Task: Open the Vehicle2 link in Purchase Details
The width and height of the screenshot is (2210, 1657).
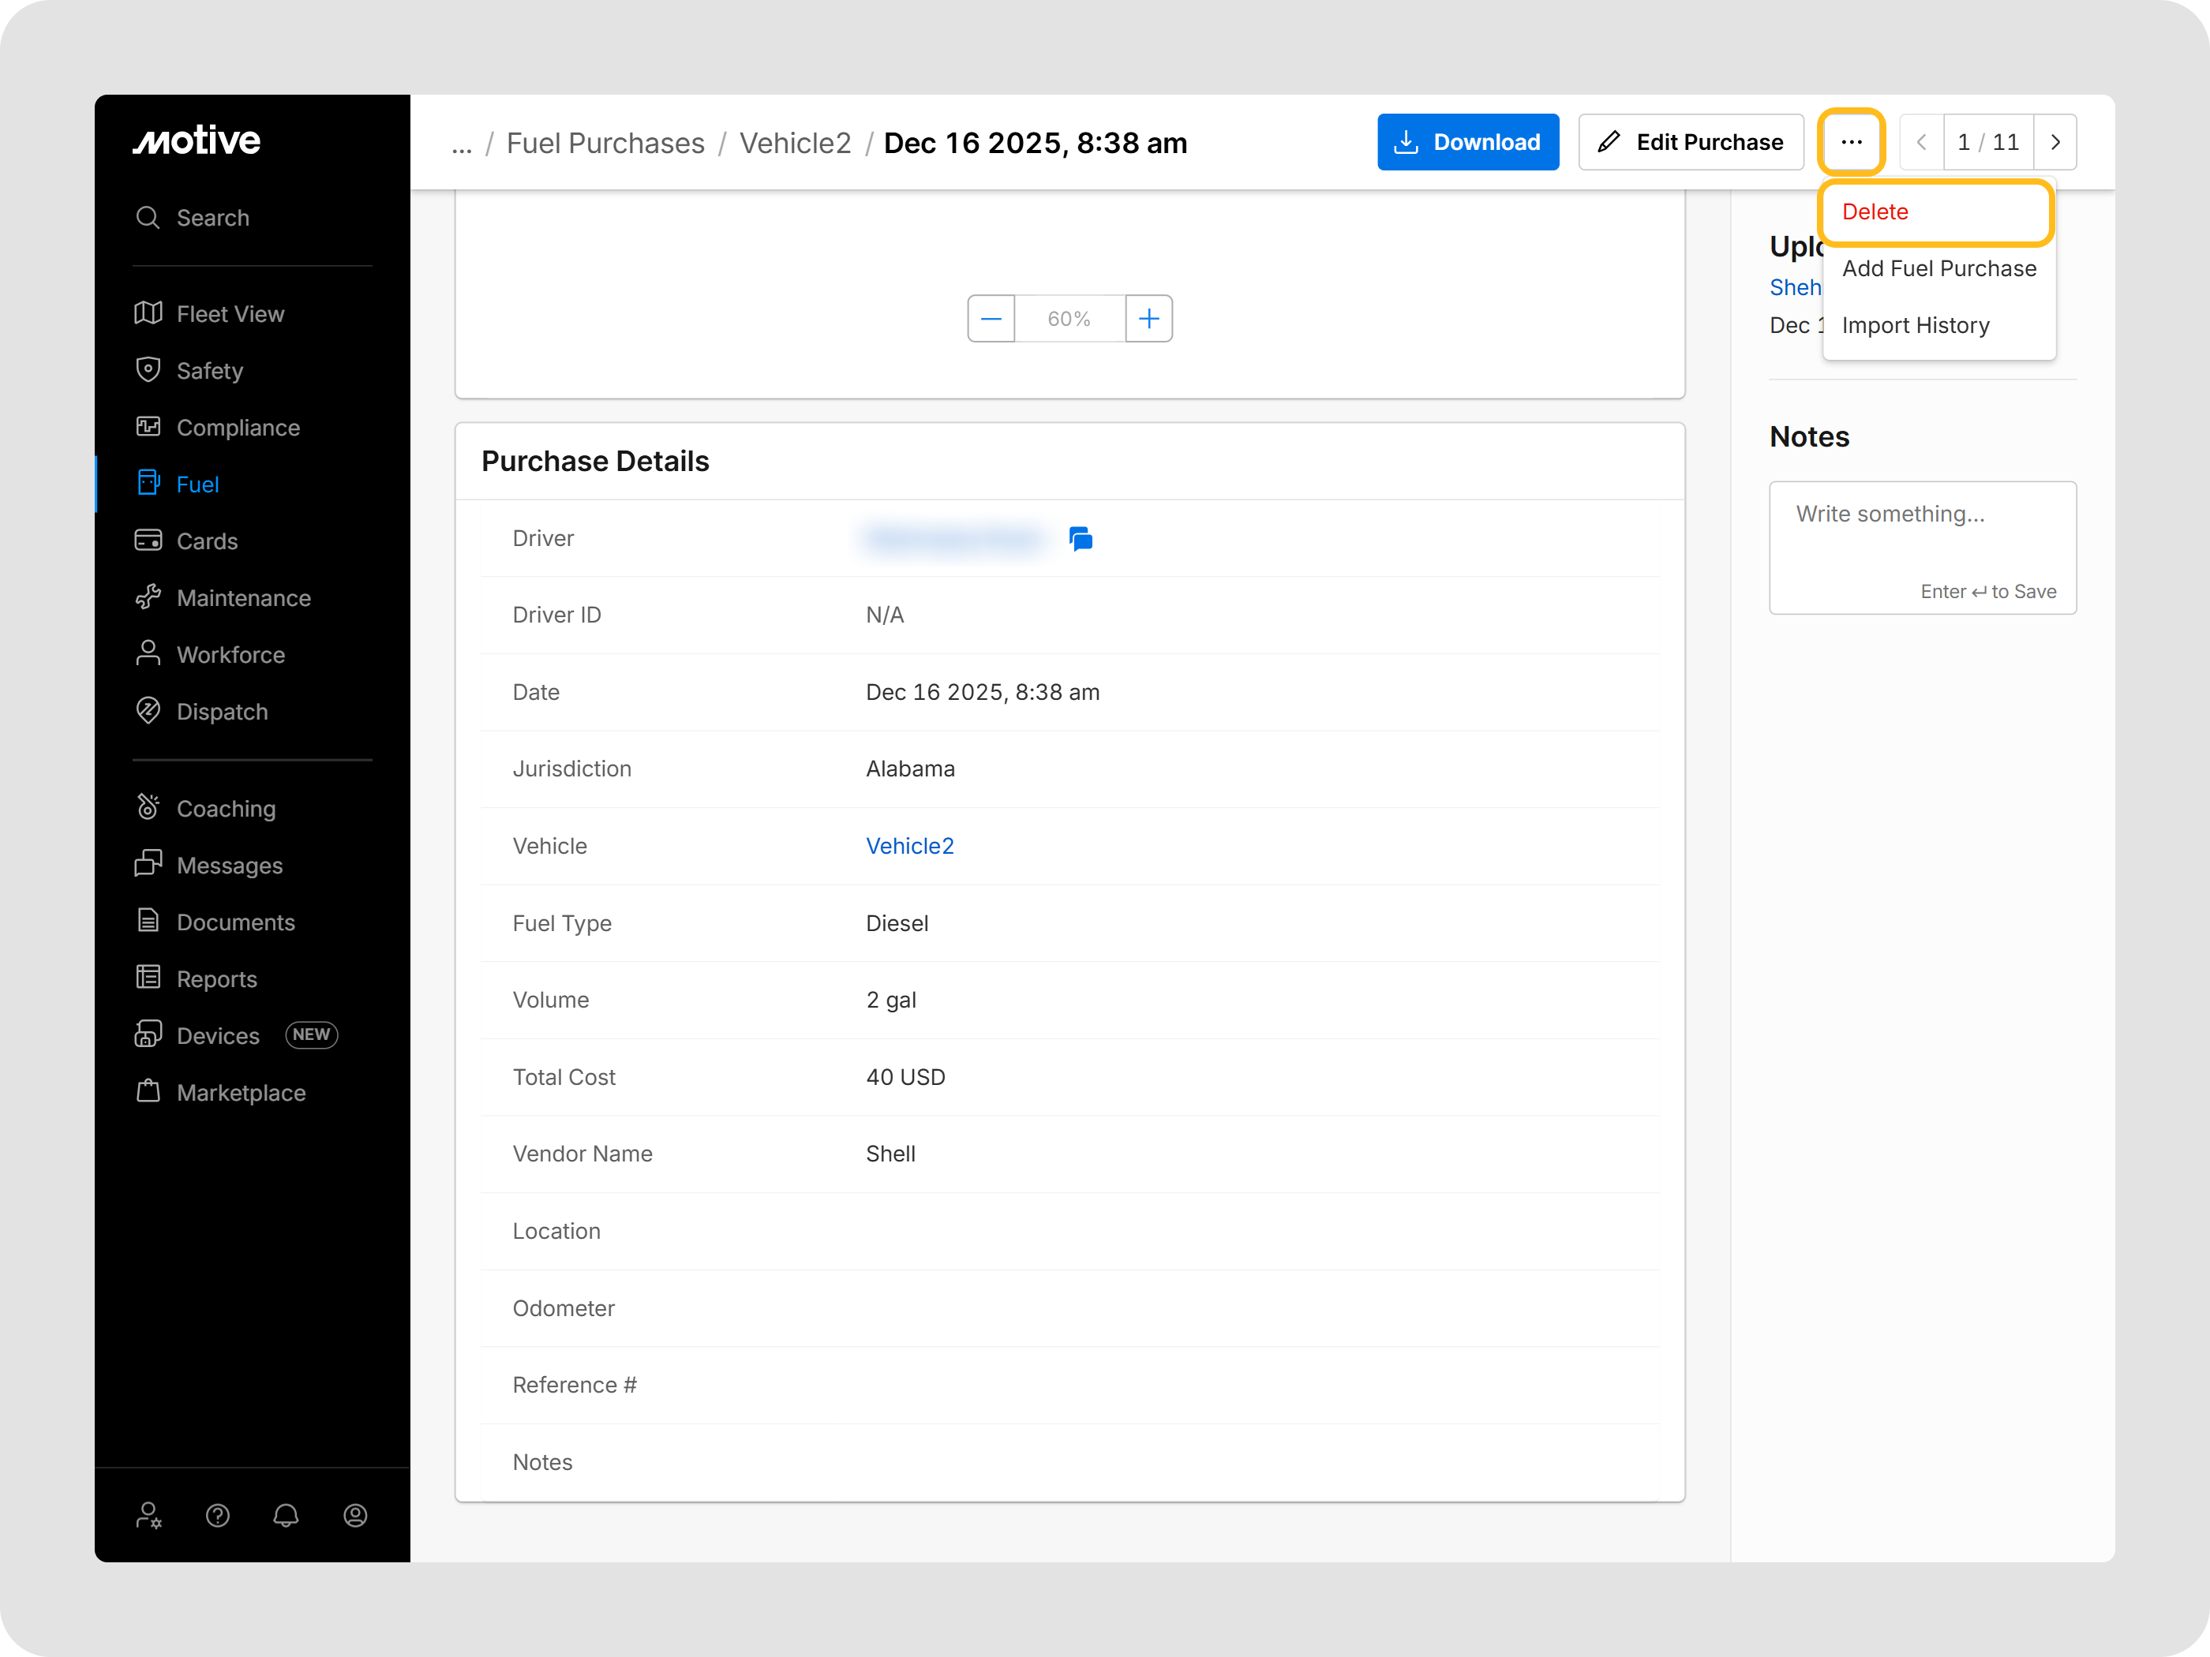Action: coord(909,846)
